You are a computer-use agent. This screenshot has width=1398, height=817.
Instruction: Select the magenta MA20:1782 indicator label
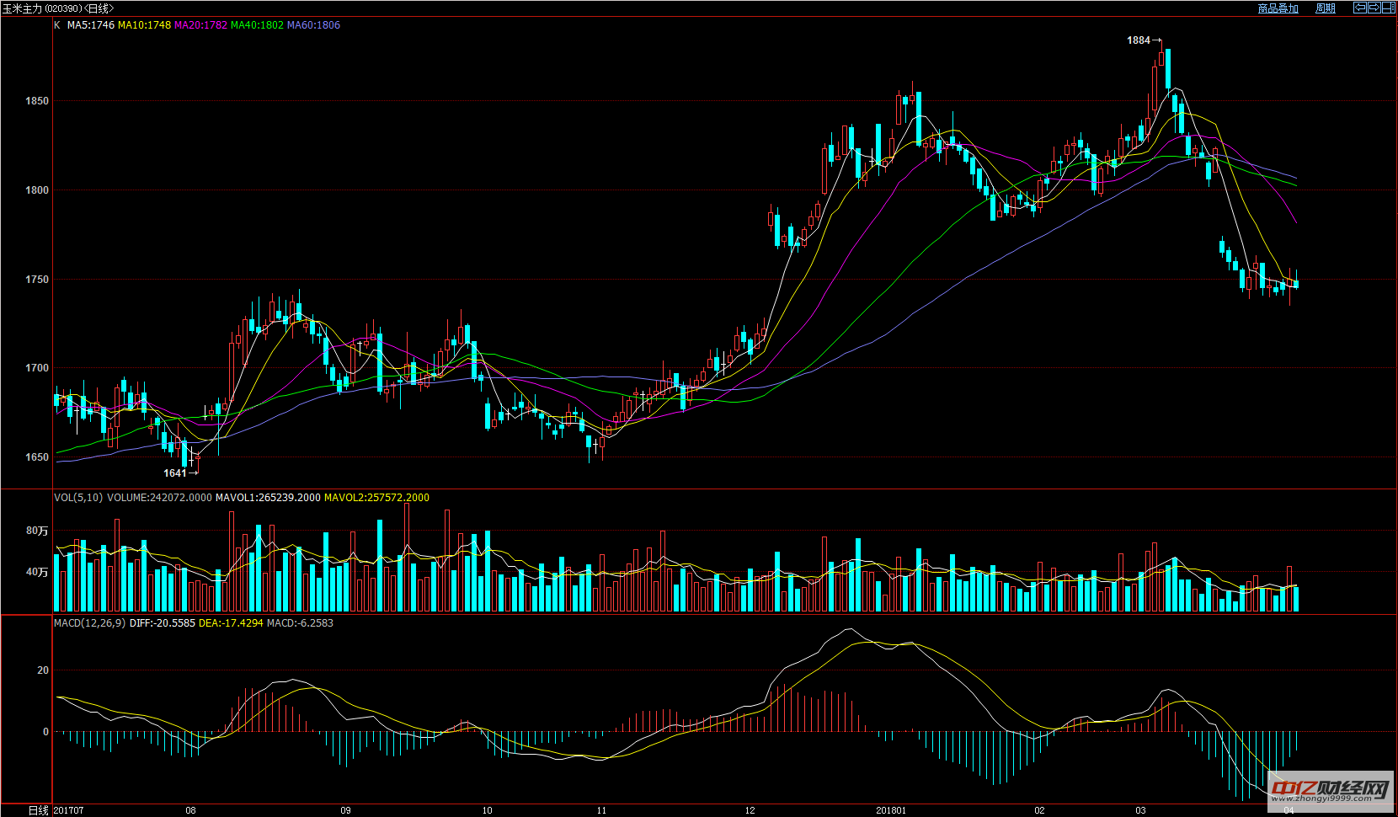coord(200,25)
